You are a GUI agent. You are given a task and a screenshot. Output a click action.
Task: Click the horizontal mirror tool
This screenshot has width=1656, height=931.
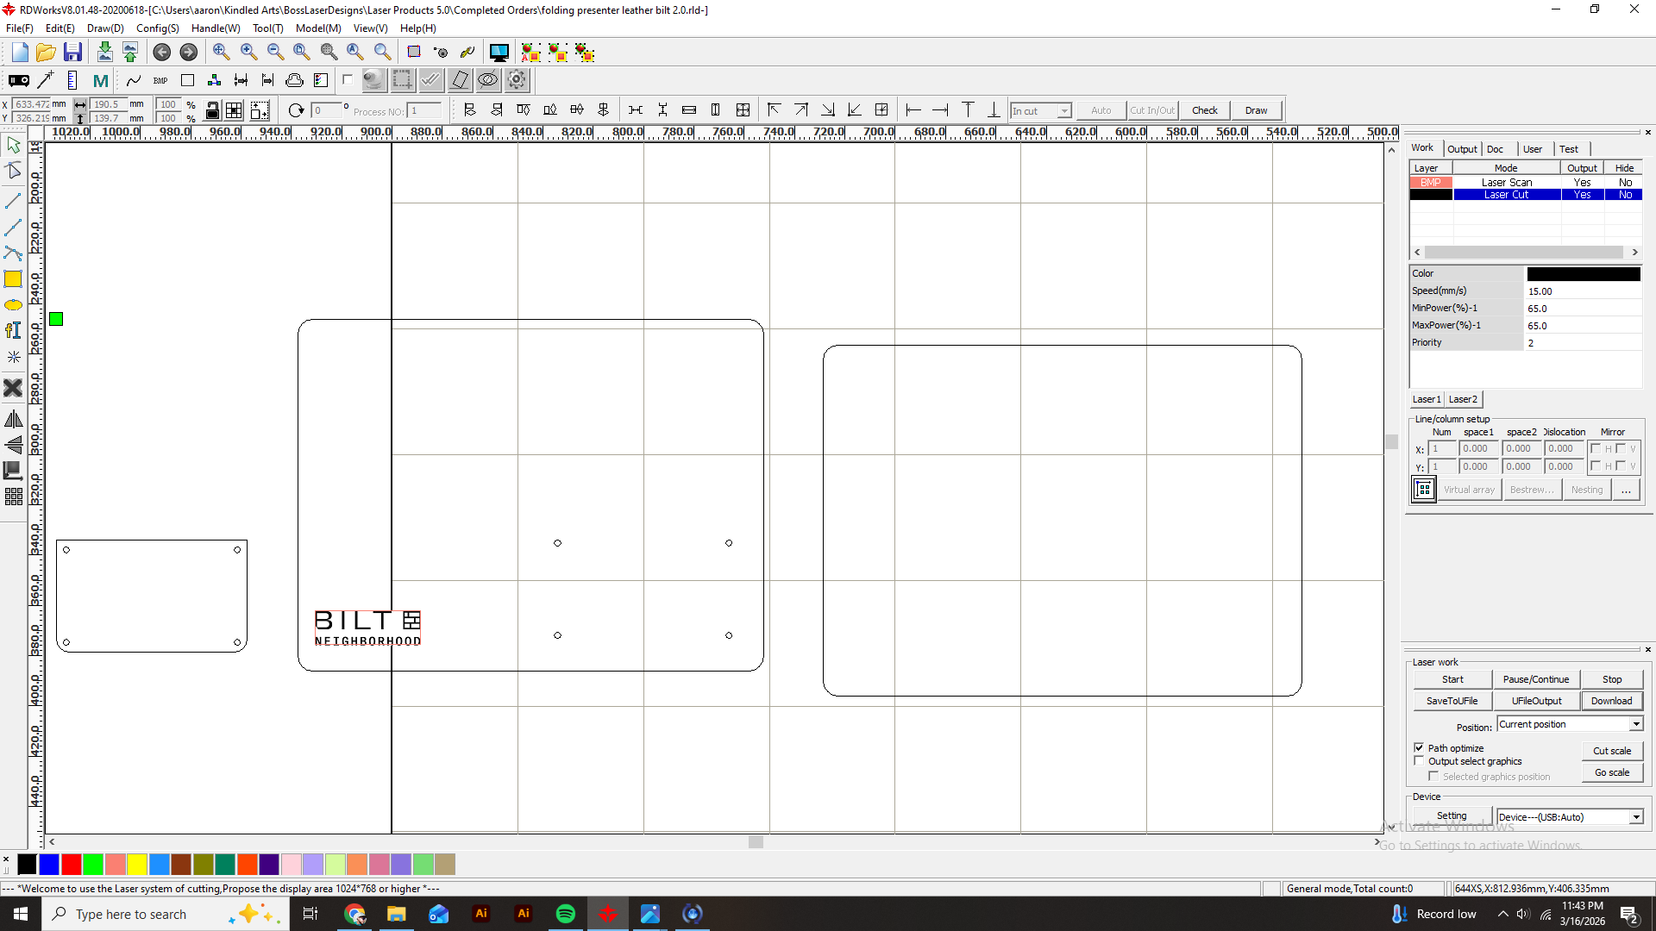click(x=13, y=420)
